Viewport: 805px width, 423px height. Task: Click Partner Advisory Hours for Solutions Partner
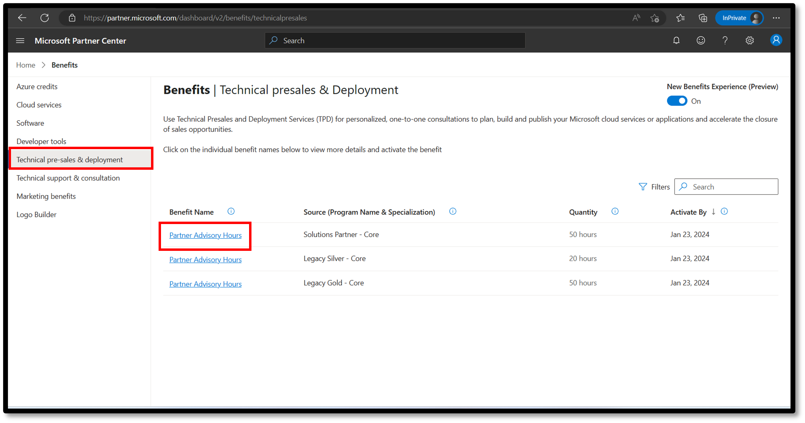205,235
